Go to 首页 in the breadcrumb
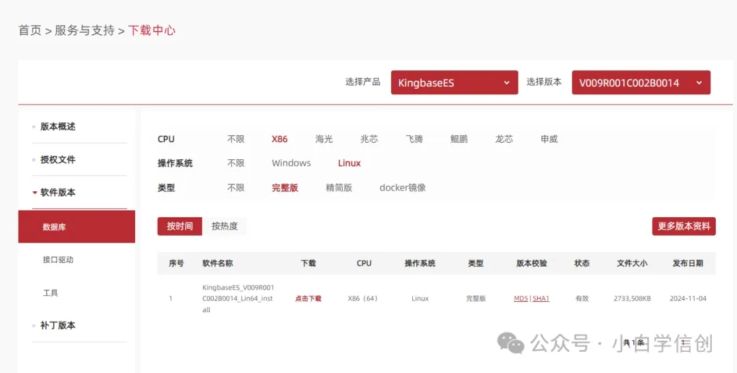737x373 pixels. coord(30,31)
